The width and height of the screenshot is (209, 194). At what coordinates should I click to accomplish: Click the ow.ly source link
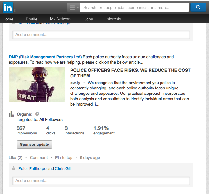pos(75,83)
